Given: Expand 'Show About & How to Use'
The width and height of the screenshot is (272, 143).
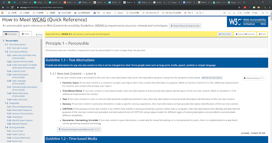Looking at the screenshot, I should 185,26.
